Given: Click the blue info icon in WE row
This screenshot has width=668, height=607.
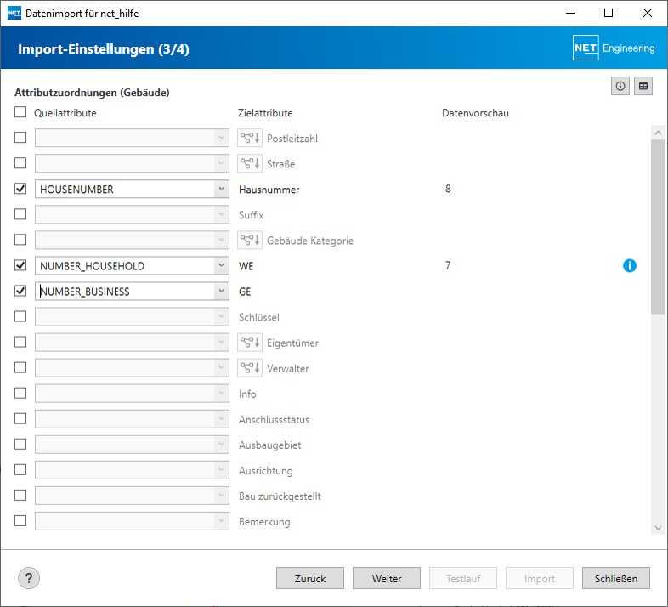Looking at the screenshot, I should point(629,265).
